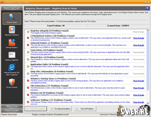Click the red error icon beside File Extensions

(x=28, y=88)
